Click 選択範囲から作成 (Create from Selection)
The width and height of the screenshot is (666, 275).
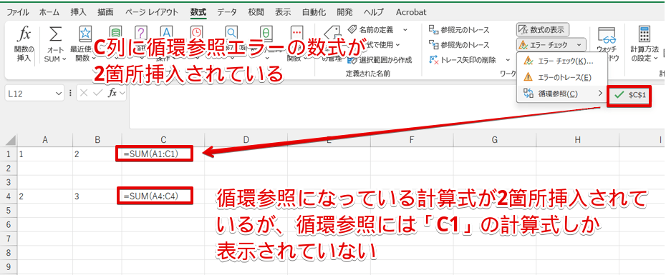point(380,60)
